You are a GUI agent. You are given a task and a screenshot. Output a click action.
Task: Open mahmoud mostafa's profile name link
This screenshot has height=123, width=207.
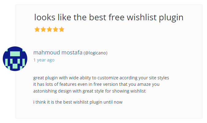tap(58, 52)
